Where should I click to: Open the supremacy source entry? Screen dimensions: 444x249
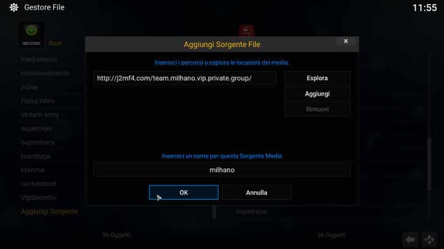pyautogui.click(x=38, y=142)
